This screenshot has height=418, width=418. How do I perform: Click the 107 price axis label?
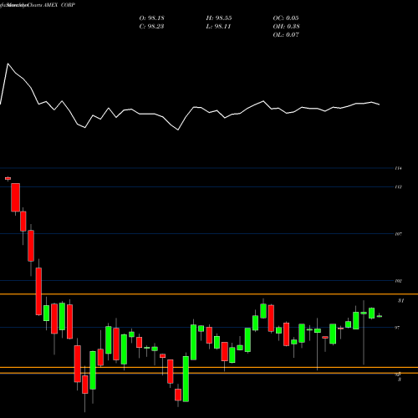point(399,234)
